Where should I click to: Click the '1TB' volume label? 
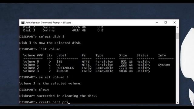pyautogui.click(x=59, y=61)
